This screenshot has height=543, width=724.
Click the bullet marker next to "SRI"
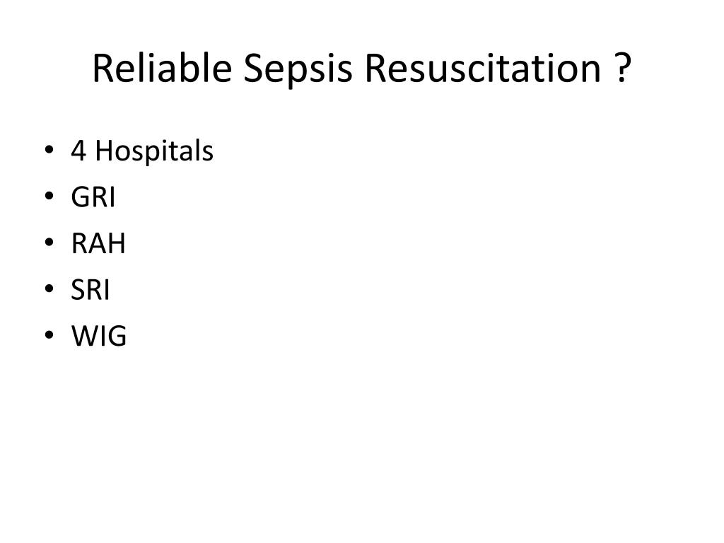click(49, 288)
